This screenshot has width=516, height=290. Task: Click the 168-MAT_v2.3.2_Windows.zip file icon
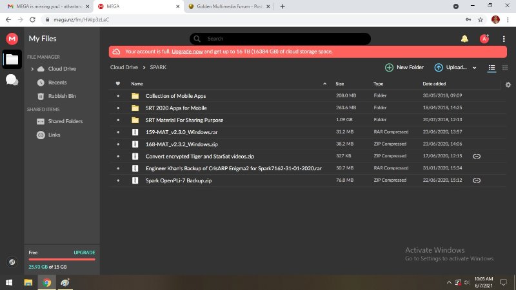(135, 144)
